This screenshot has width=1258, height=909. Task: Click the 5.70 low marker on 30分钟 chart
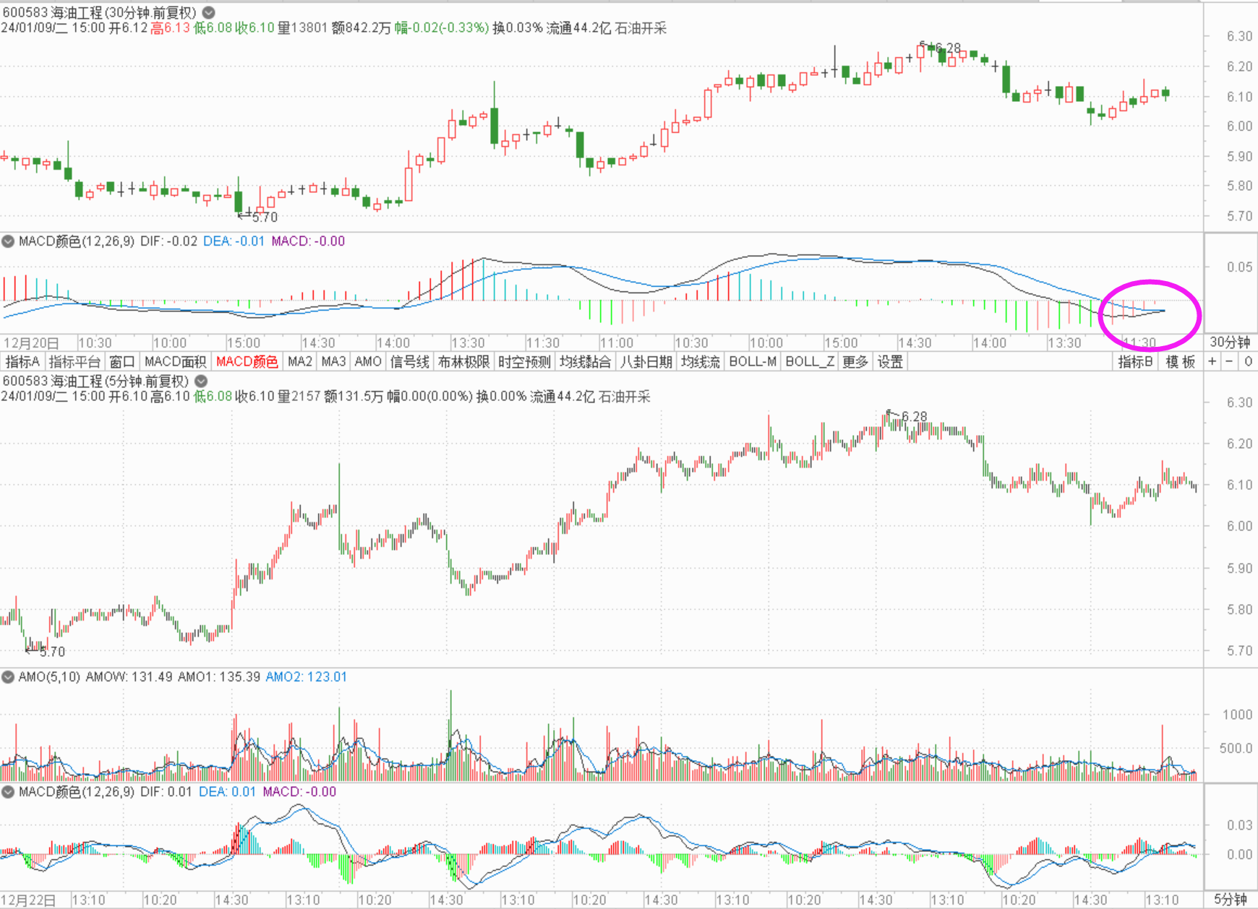pos(265,217)
